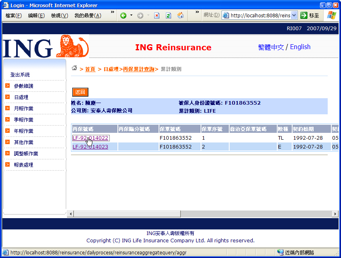
Task: Click the horizontal scrollbar left arrow
Action: (x=71, y=214)
